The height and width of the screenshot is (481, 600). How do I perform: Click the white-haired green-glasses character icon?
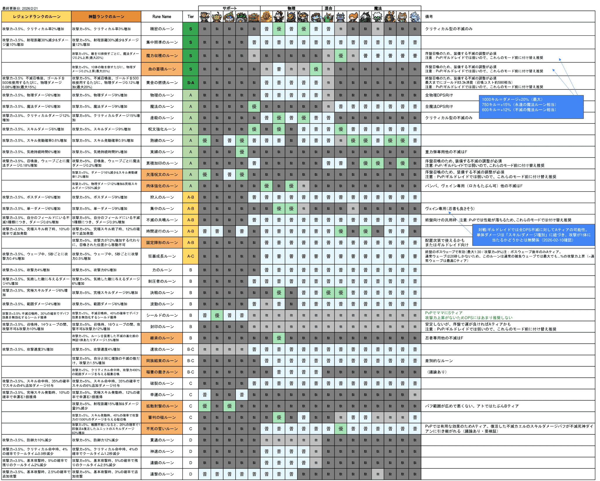click(378, 17)
